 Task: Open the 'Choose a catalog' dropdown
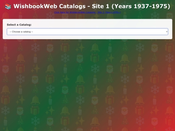[x=87, y=32]
